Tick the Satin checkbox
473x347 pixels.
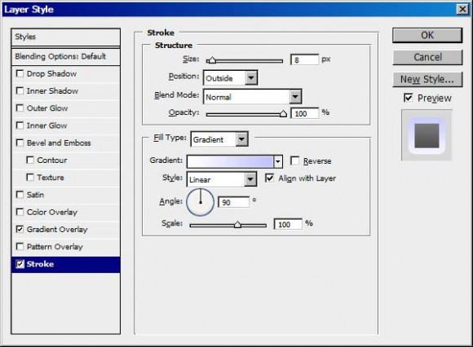(20, 195)
